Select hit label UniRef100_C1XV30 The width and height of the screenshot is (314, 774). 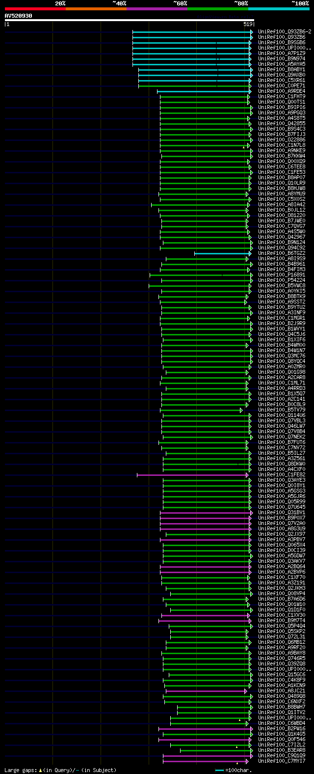pyautogui.click(x=282, y=615)
